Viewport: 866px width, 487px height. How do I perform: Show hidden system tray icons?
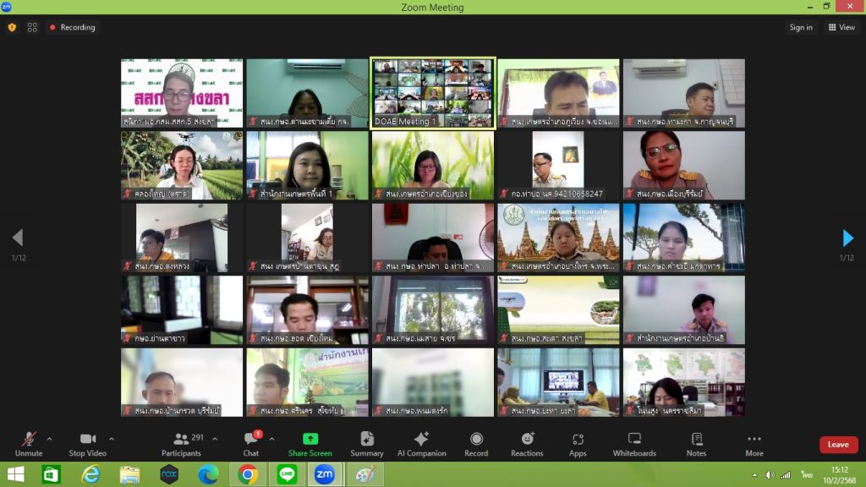tap(754, 475)
